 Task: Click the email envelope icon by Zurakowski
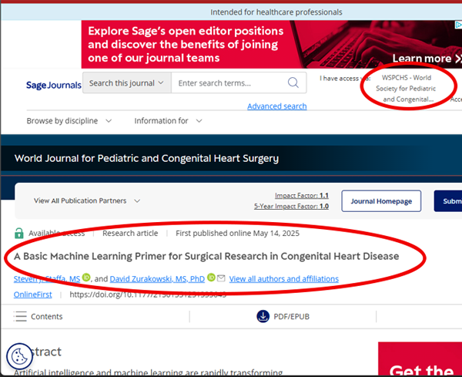pyautogui.click(x=221, y=278)
